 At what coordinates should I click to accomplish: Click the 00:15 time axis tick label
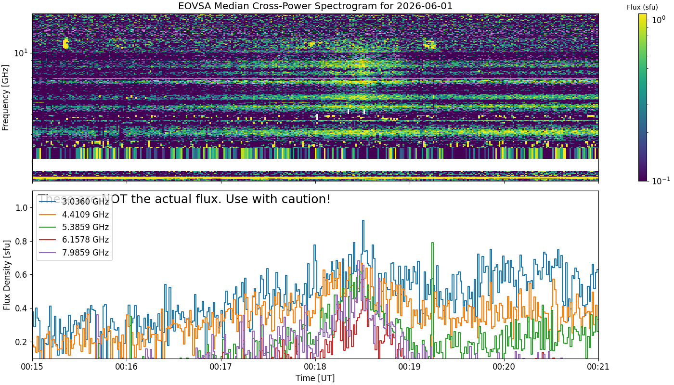coord(33,367)
